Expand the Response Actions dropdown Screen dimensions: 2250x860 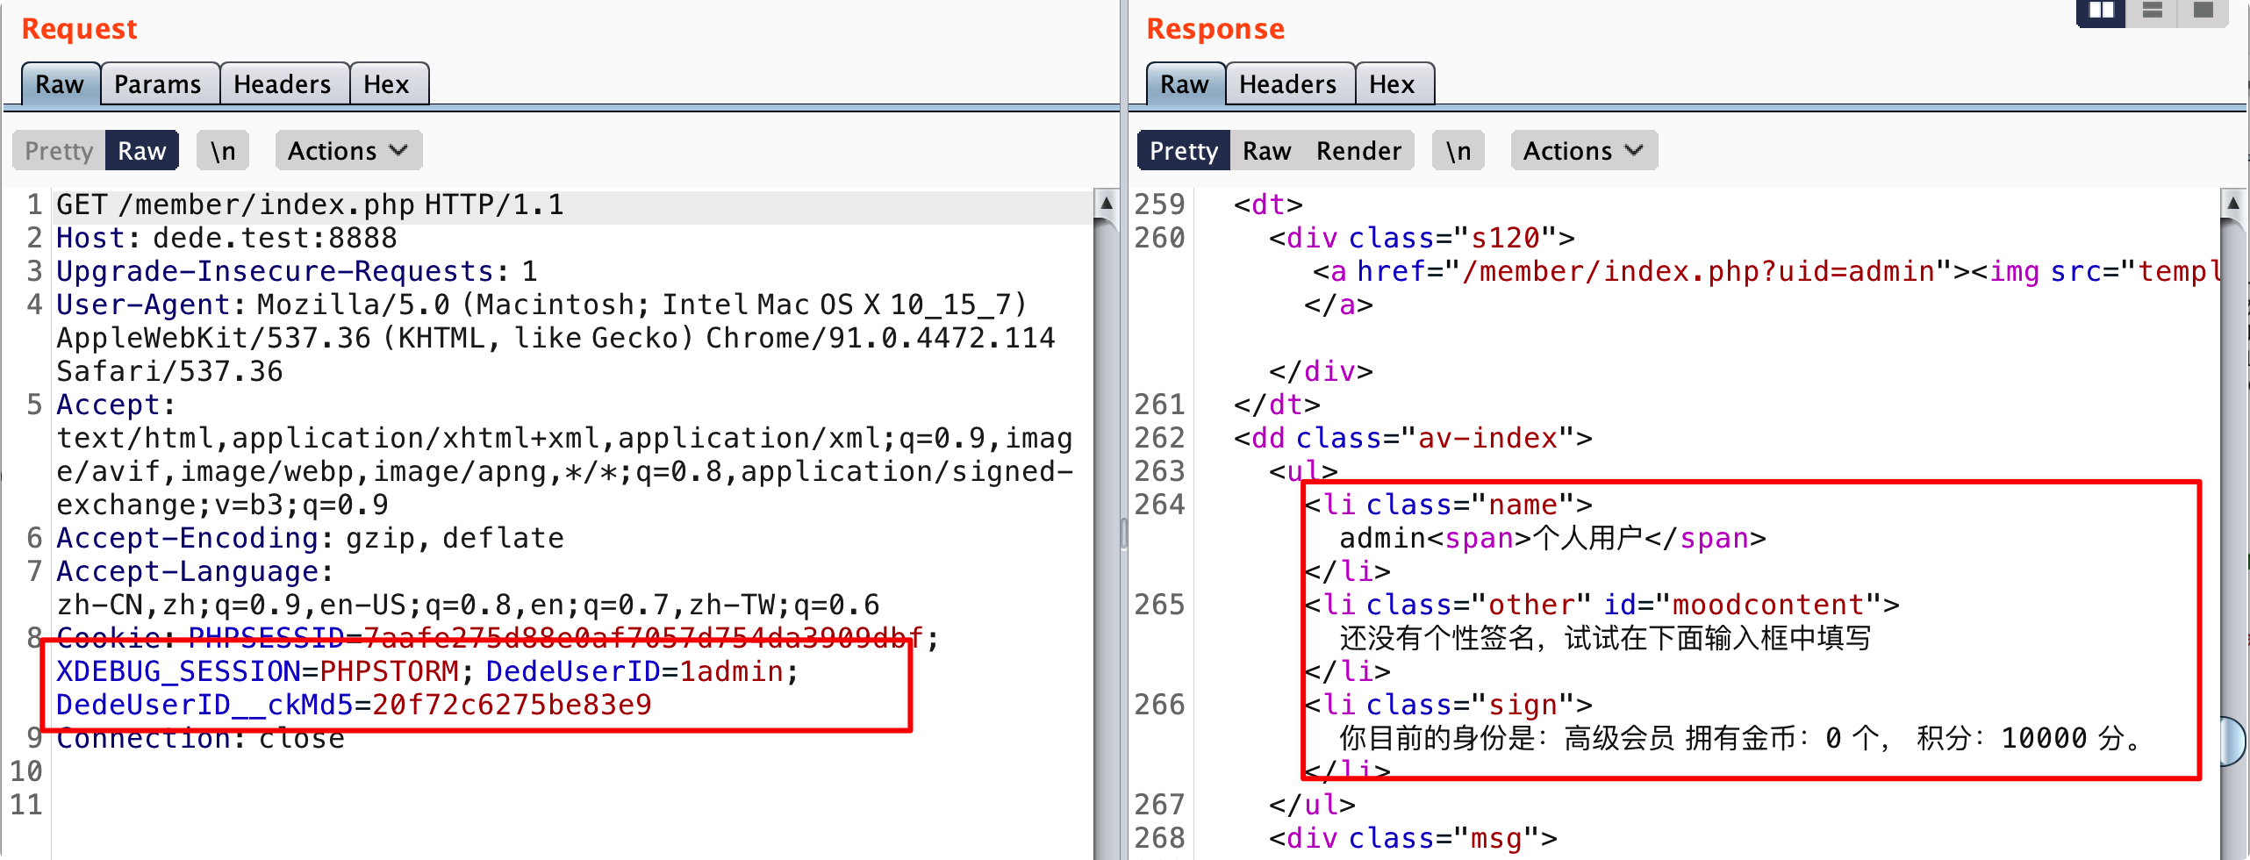tap(1585, 151)
